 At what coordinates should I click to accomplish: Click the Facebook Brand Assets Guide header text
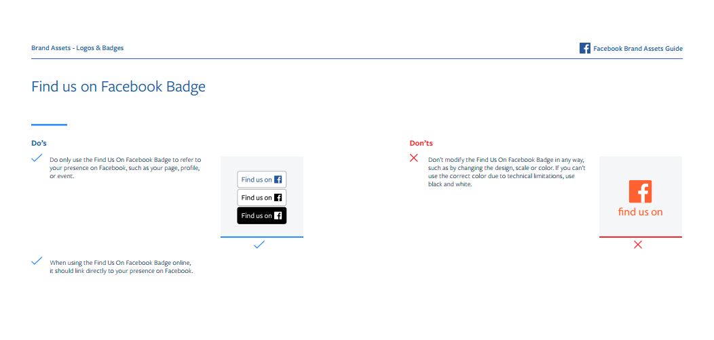coord(637,49)
